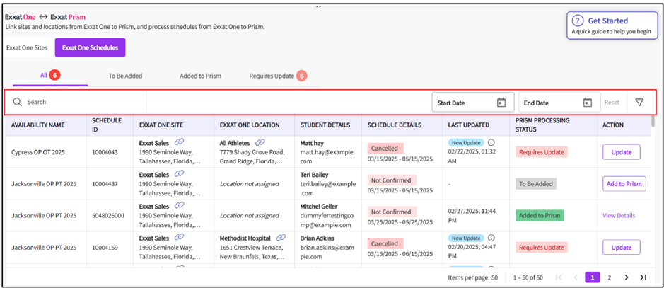Screen dimensions: 664x288
Task: Click the previous page arrow in pagination
Action: pyautogui.click(x=576, y=277)
